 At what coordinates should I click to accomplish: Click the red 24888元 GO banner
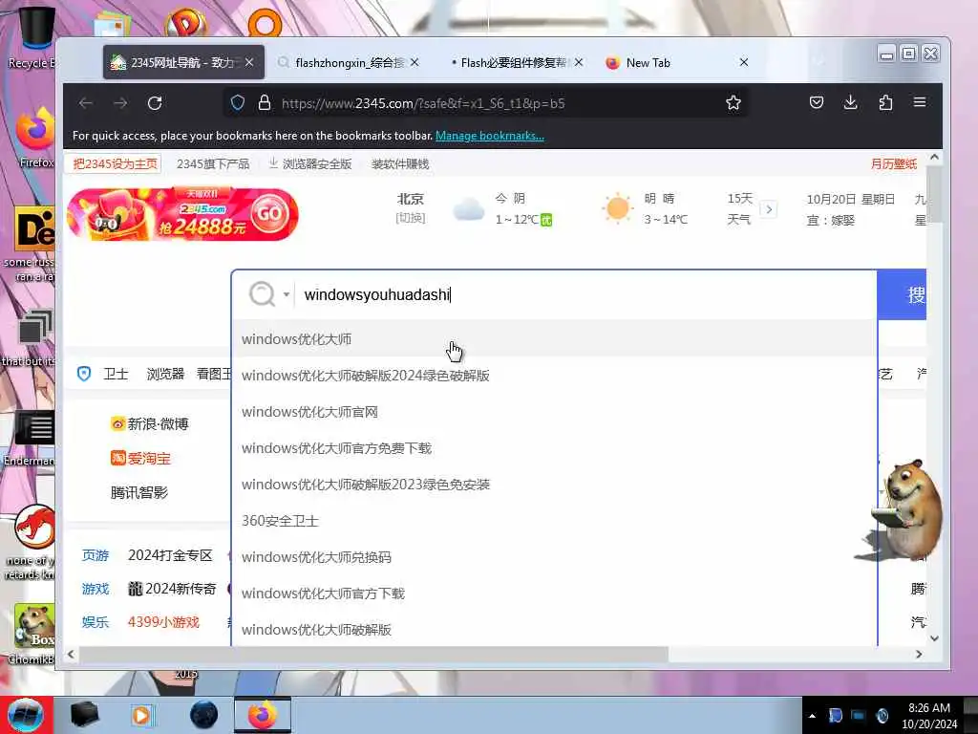[182, 213]
